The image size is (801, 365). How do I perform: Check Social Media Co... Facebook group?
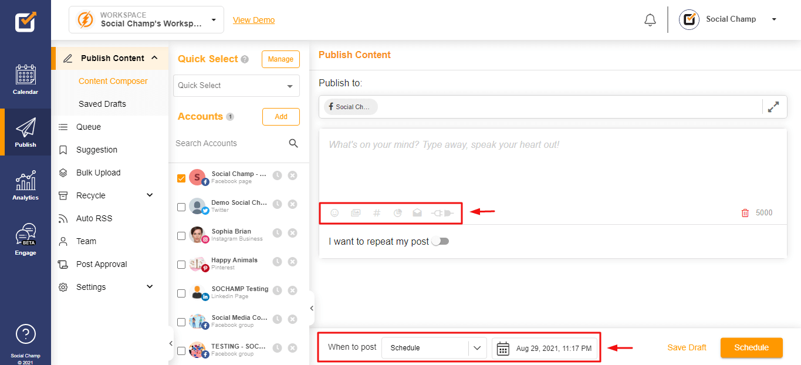(181, 322)
